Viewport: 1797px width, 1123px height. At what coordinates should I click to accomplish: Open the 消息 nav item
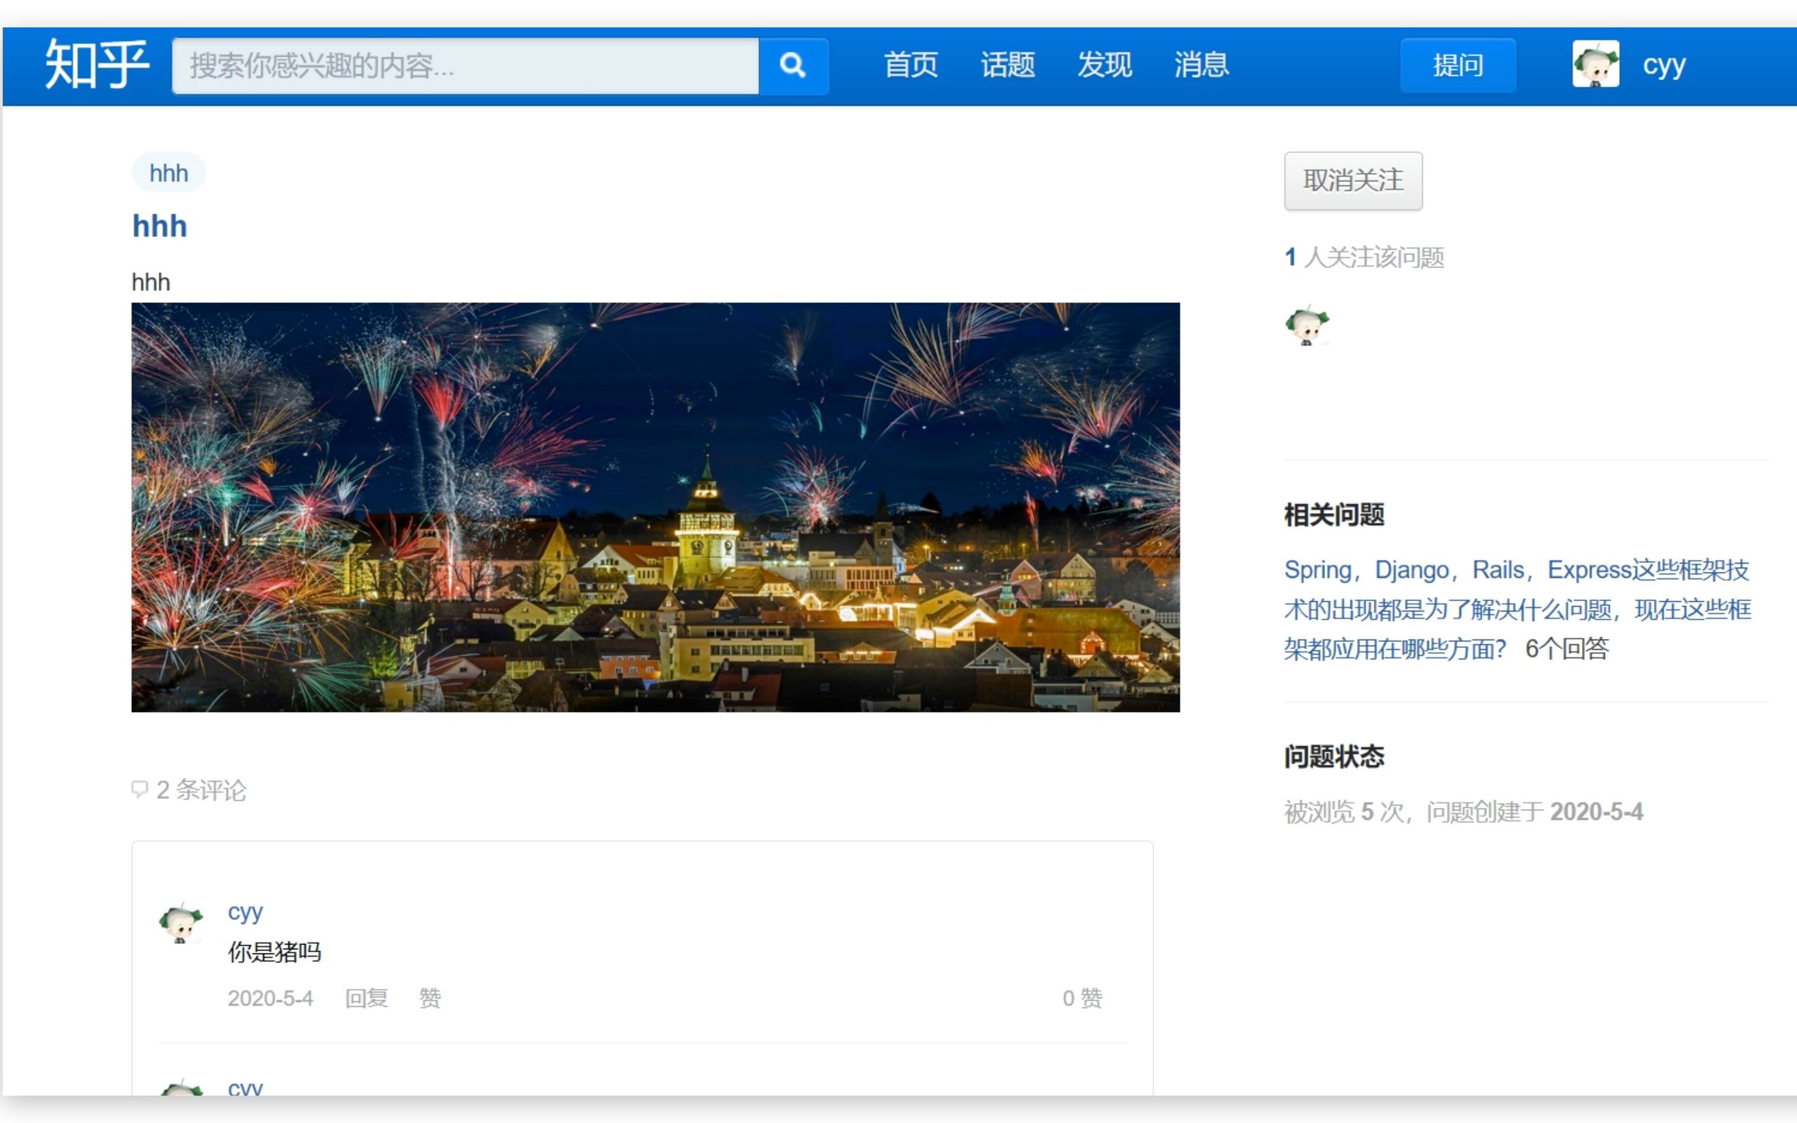point(1201,64)
